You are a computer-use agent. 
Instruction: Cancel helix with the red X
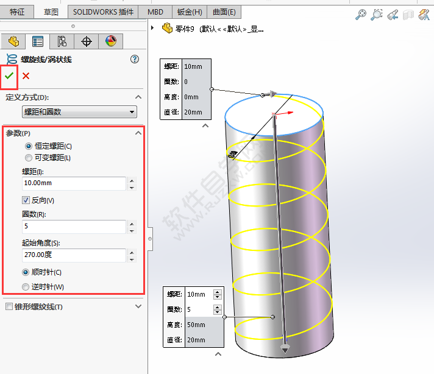coord(26,76)
